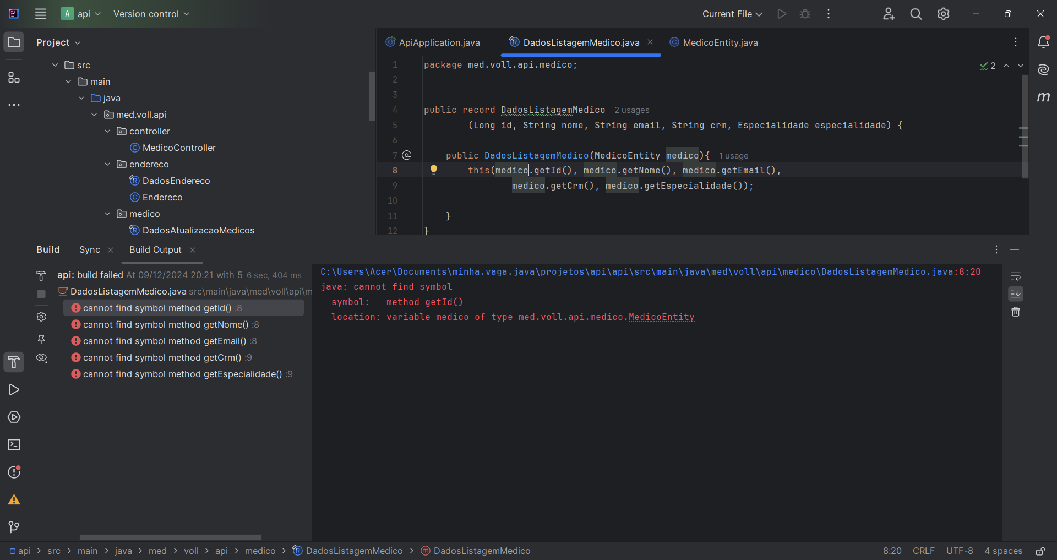Click the Build panel horizontal scrollbar
This screenshot has height=560, width=1057.
[x=171, y=537]
